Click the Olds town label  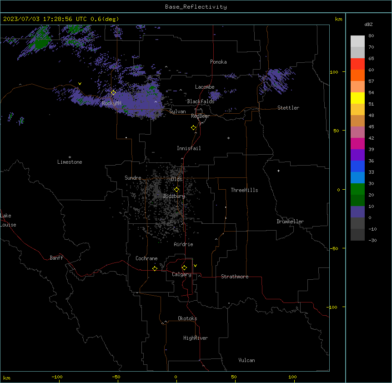click(x=176, y=179)
